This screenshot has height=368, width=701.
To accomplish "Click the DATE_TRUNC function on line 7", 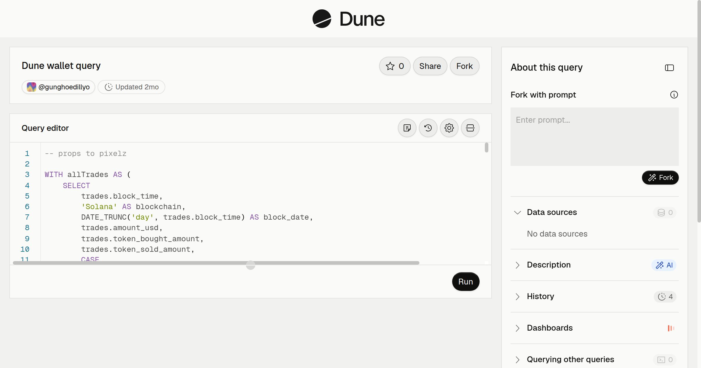I will click(x=104, y=217).
